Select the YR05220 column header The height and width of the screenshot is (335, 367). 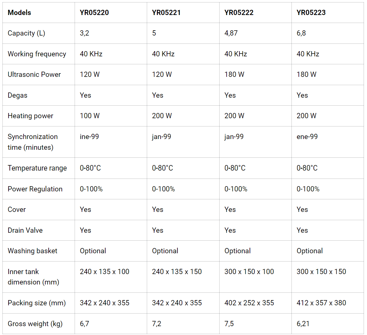click(x=94, y=13)
